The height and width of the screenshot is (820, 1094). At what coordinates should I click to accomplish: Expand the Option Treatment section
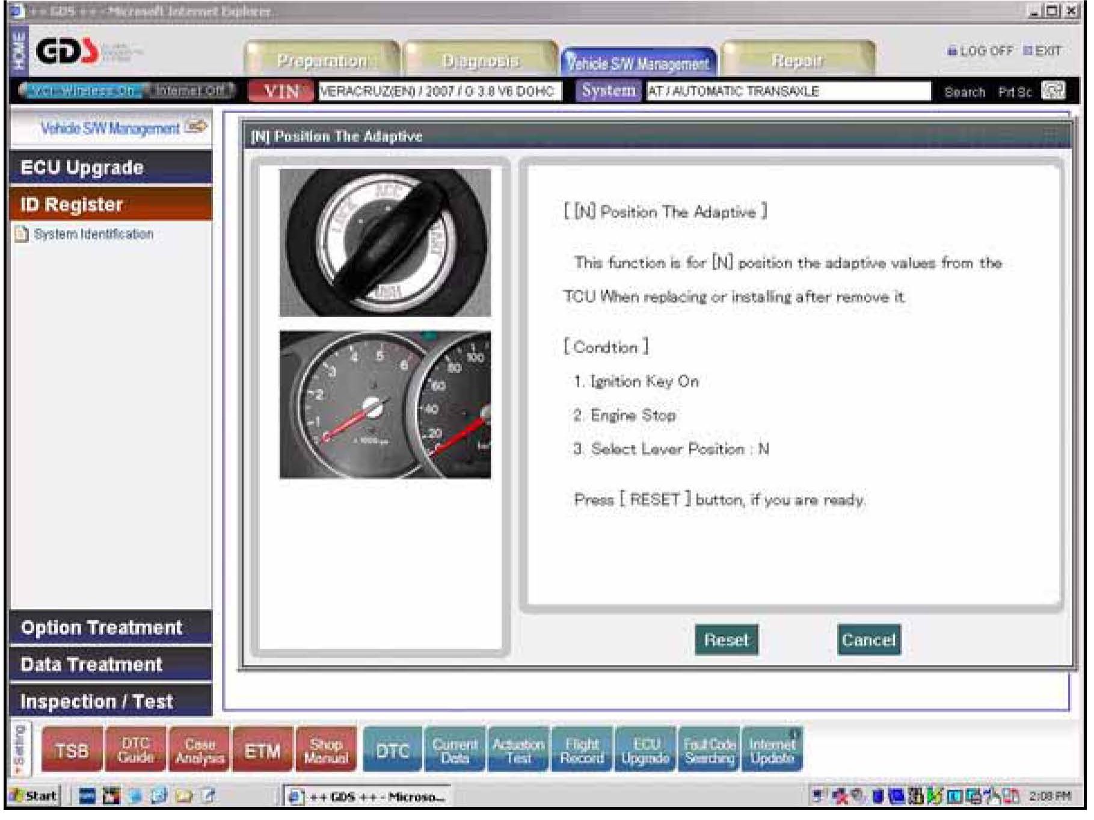[x=111, y=627]
